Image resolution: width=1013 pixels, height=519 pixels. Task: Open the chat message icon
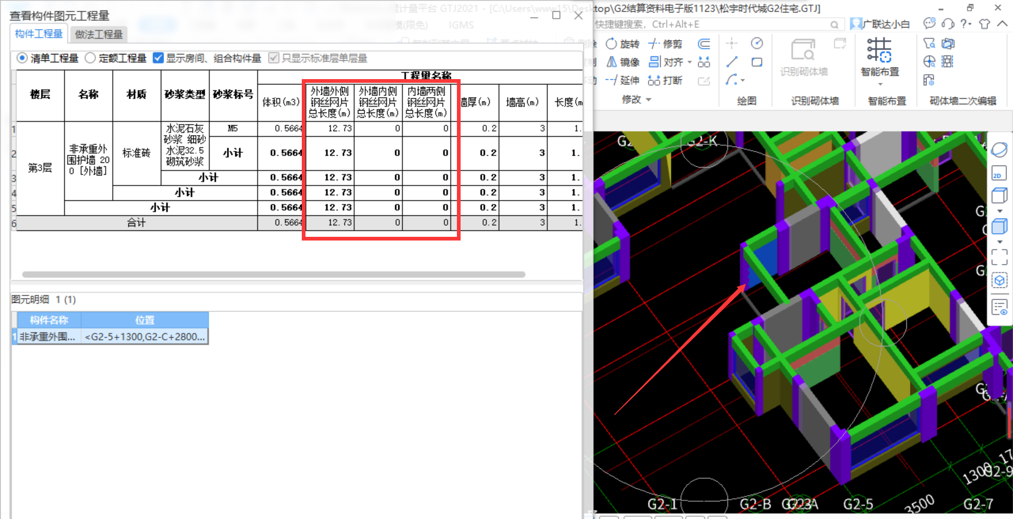(x=930, y=24)
